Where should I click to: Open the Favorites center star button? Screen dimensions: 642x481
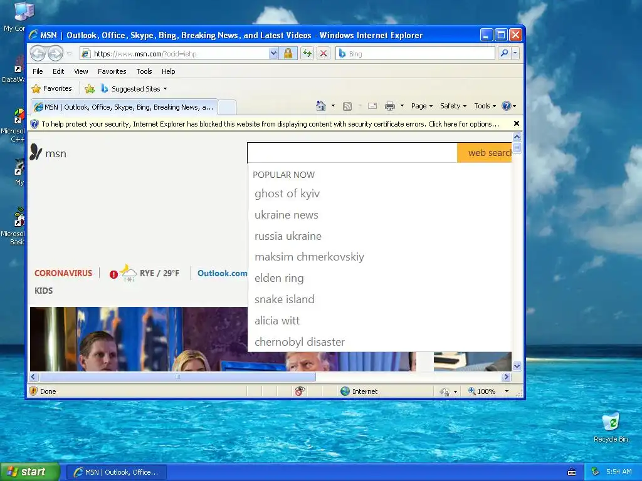(51, 88)
